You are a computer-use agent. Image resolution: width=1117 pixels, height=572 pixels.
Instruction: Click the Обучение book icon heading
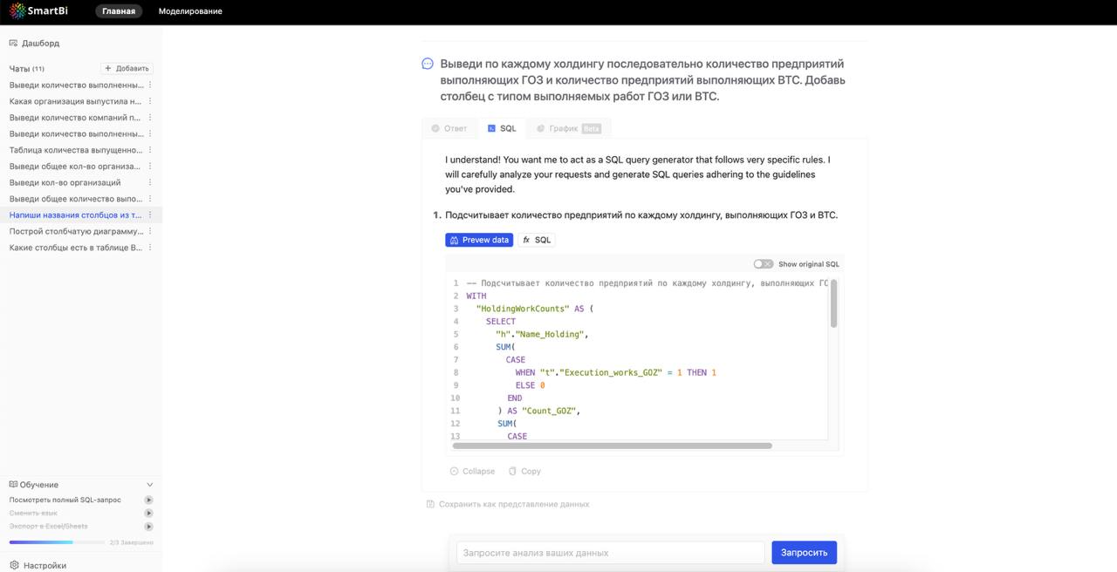[x=33, y=485]
